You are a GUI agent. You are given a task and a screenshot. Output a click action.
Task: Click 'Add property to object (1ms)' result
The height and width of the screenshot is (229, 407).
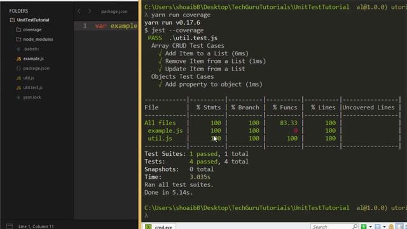[214, 85]
